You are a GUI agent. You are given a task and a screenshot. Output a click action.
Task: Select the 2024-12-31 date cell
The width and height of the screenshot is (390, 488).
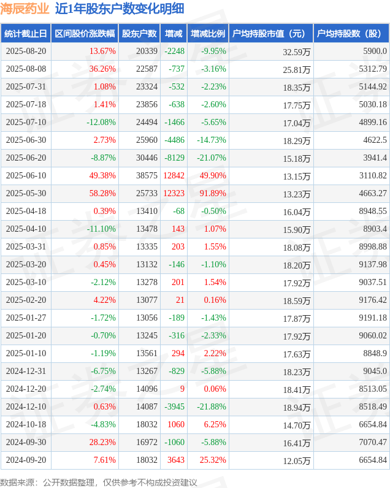click(x=26, y=371)
